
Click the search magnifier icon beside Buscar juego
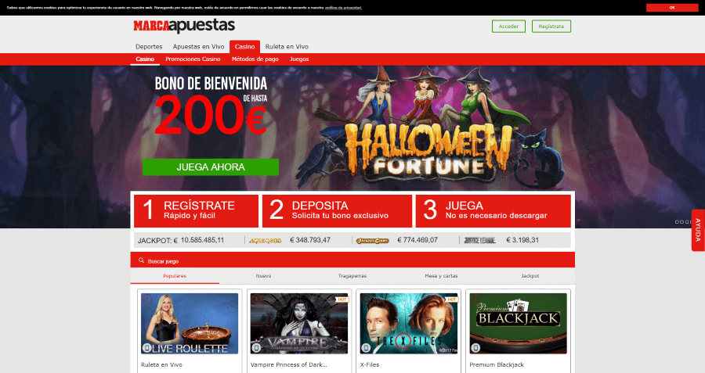pyautogui.click(x=141, y=260)
